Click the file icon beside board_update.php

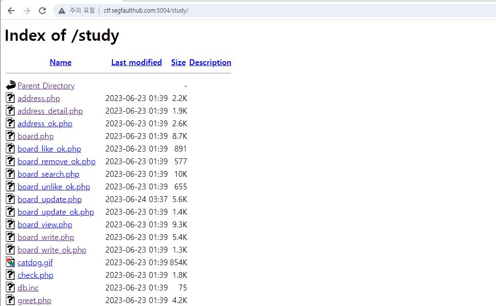10,199
